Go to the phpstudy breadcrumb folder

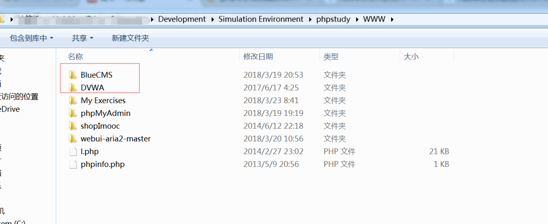pyautogui.click(x=333, y=19)
